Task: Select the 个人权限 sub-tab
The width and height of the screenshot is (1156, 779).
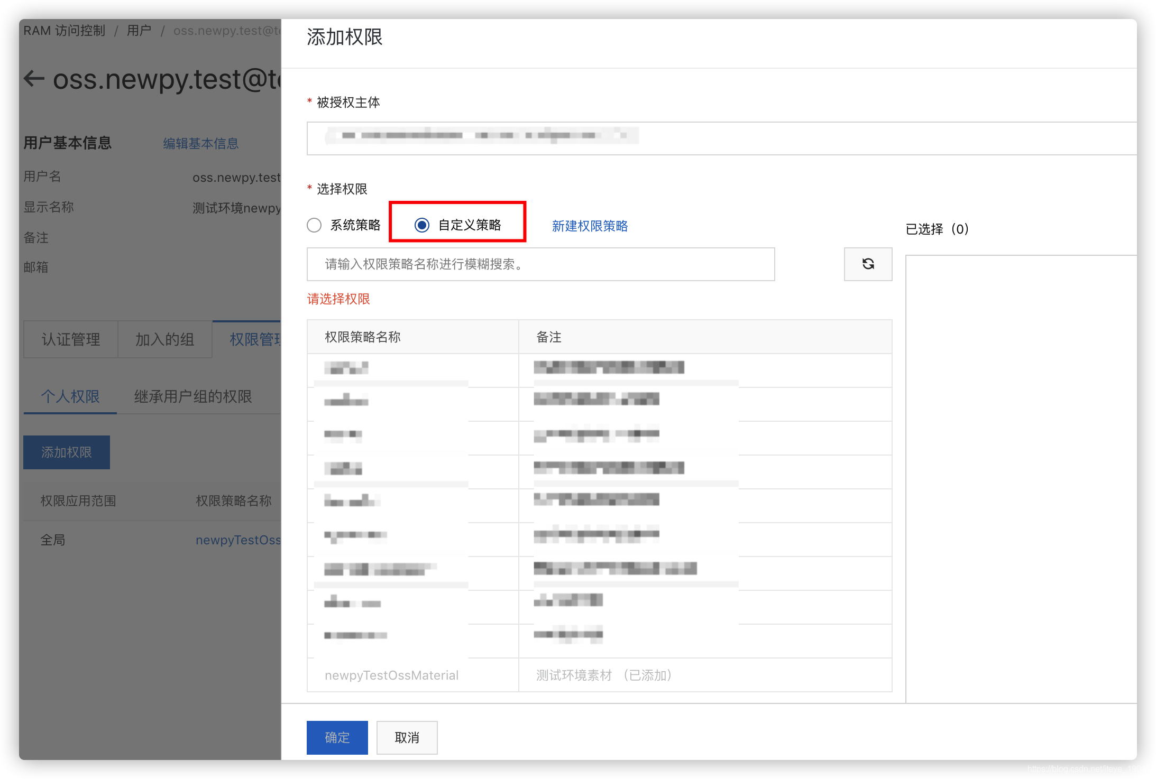Action: [x=70, y=396]
